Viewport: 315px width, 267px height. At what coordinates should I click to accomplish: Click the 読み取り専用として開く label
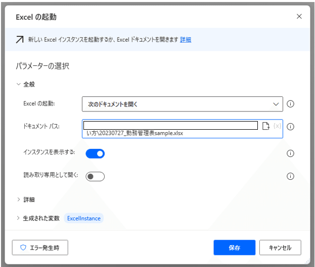pyautogui.click(x=51, y=175)
